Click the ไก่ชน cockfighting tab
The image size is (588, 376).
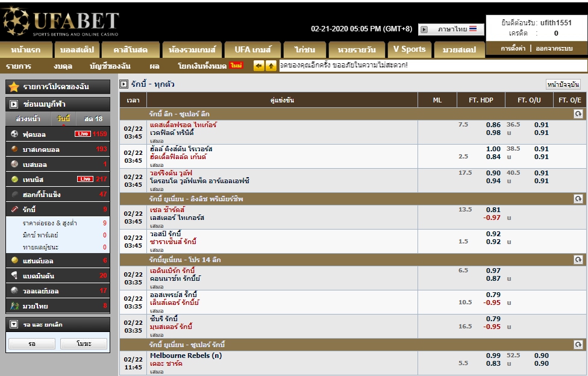pyautogui.click(x=304, y=49)
